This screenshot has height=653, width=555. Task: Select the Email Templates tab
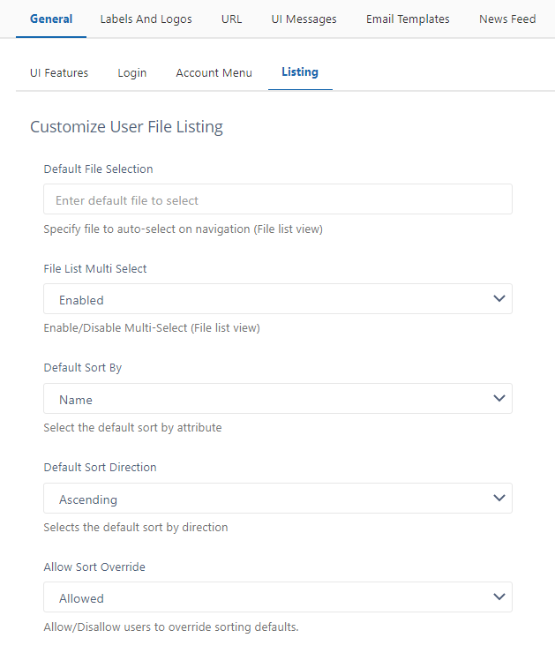408,19
